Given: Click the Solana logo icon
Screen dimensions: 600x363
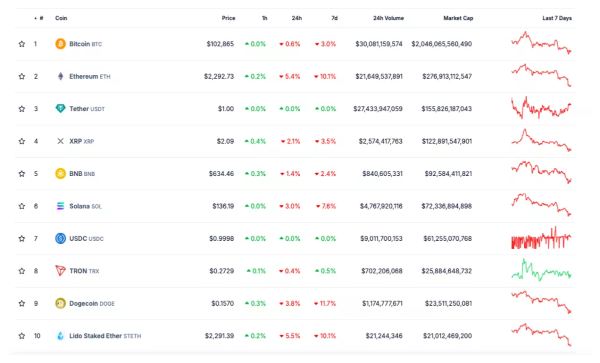Looking at the screenshot, I should 60,206.
